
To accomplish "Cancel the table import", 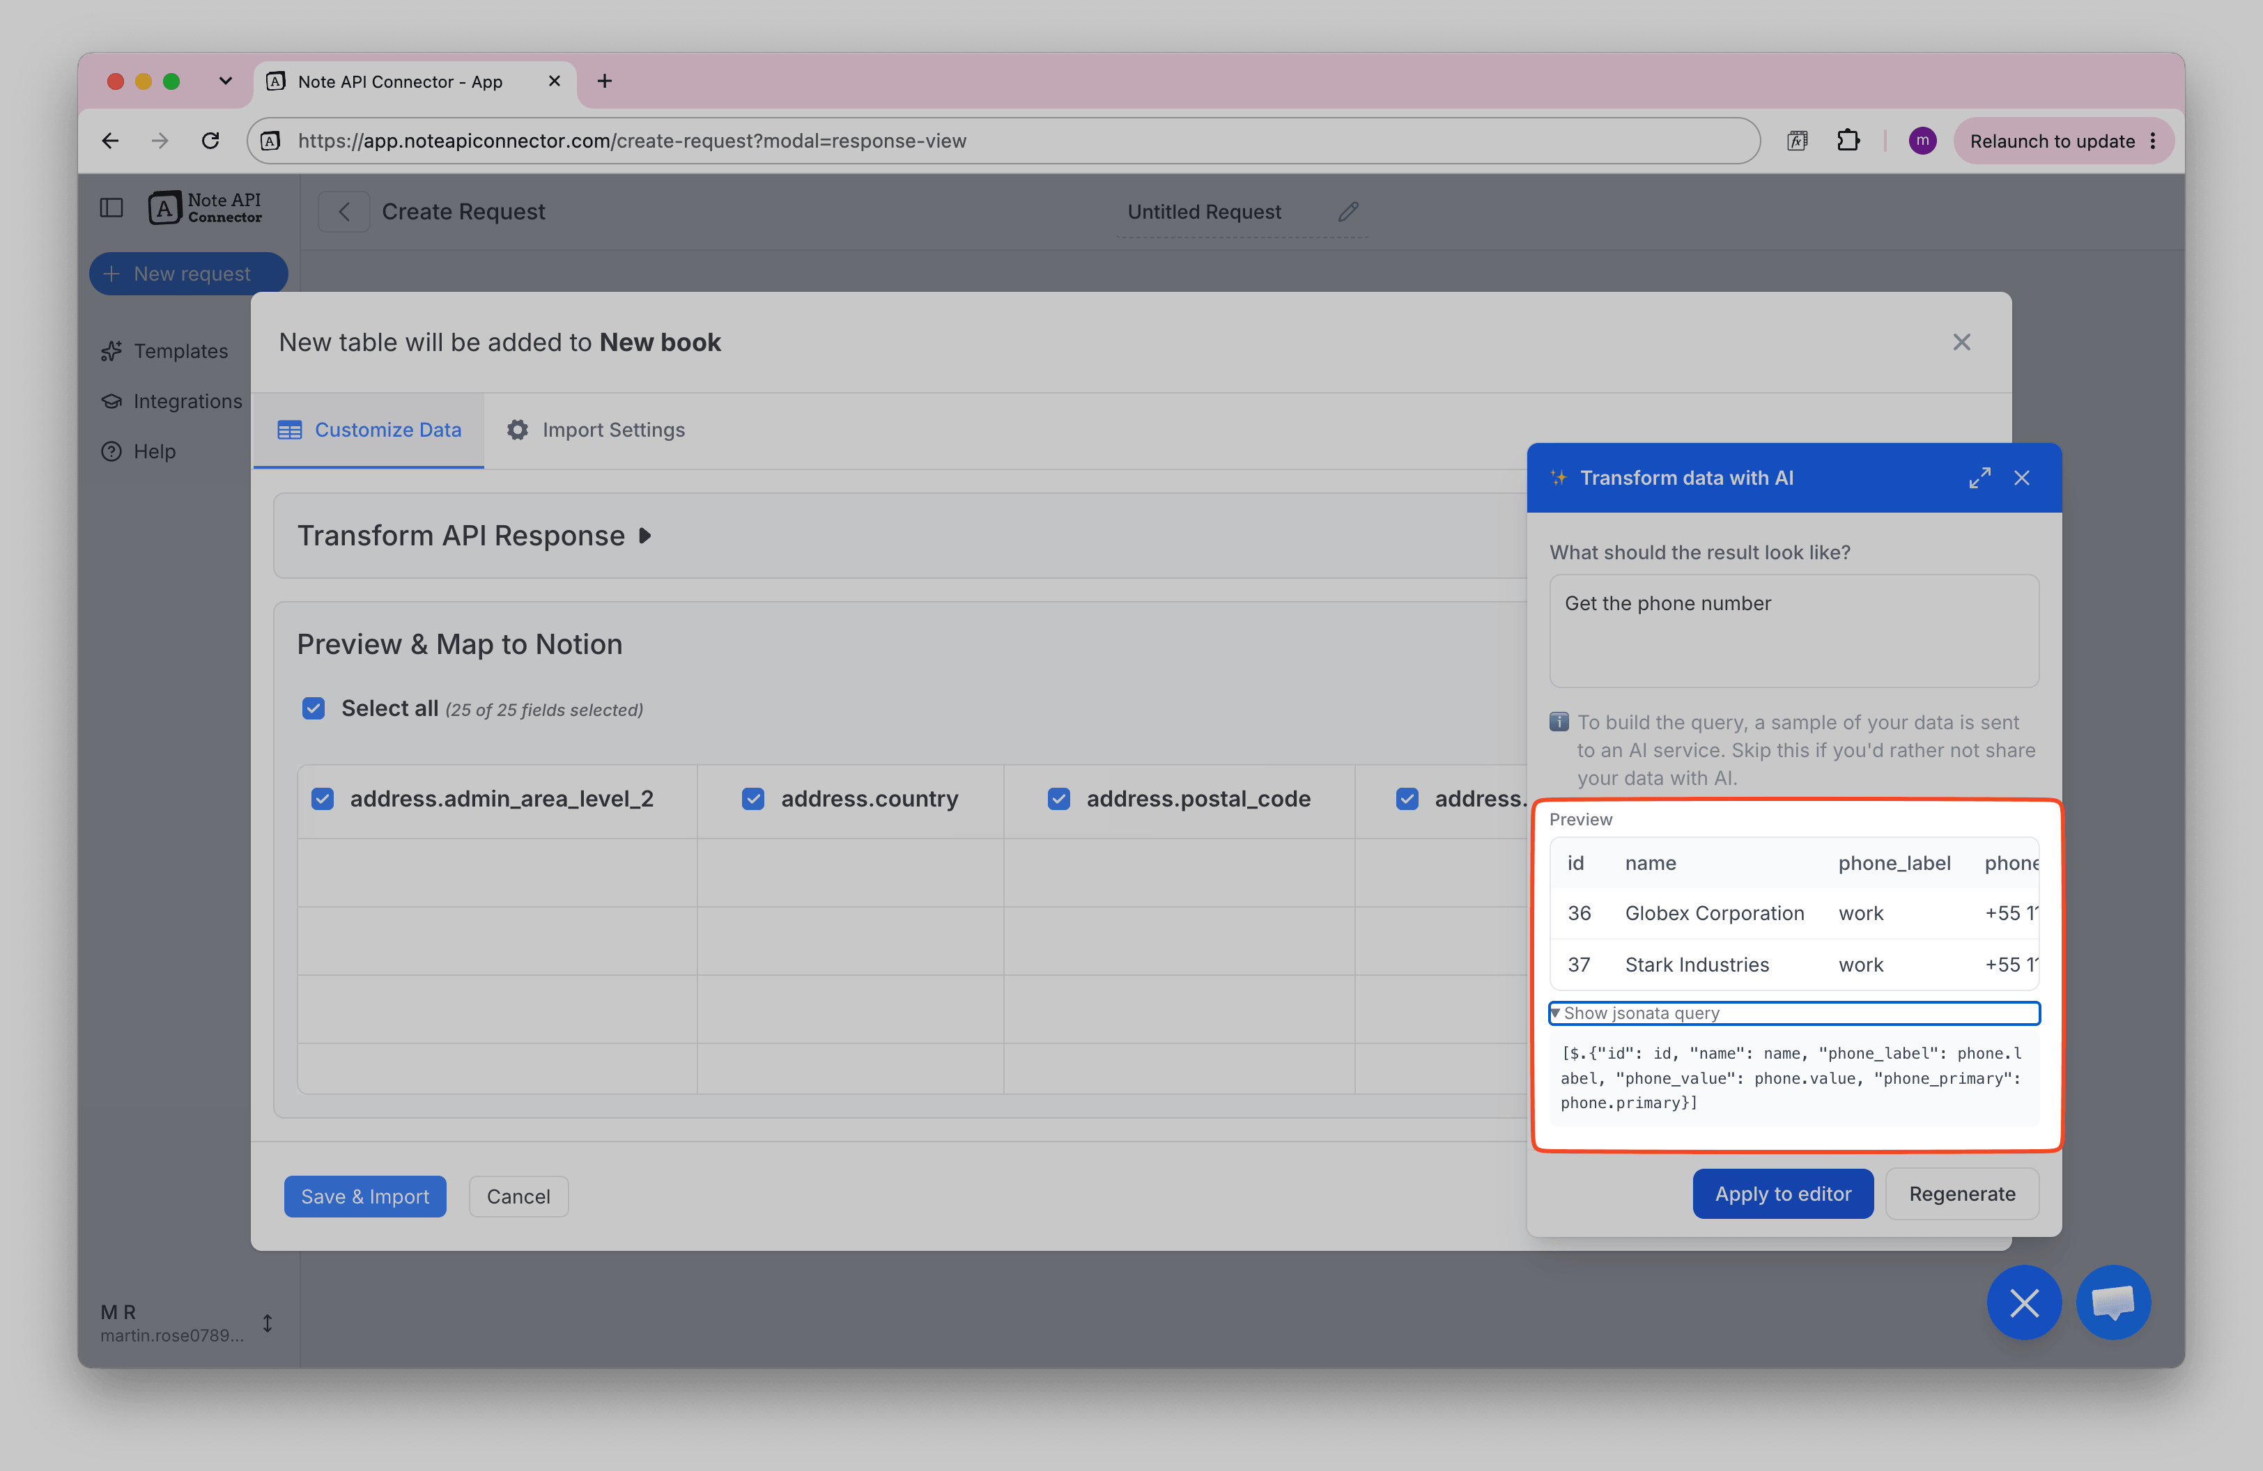I will (518, 1197).
